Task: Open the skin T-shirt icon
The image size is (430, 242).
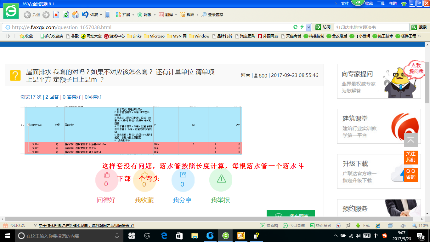Action: point(404,3)
